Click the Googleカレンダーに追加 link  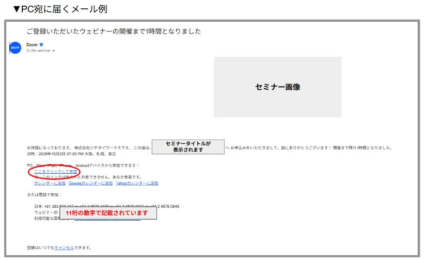click(90, 183)
